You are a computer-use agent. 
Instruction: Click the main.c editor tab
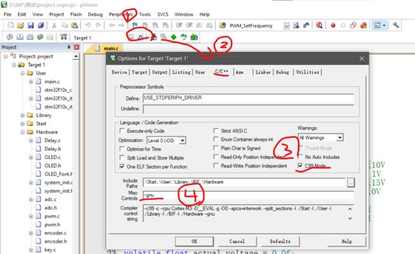point(108,49)
